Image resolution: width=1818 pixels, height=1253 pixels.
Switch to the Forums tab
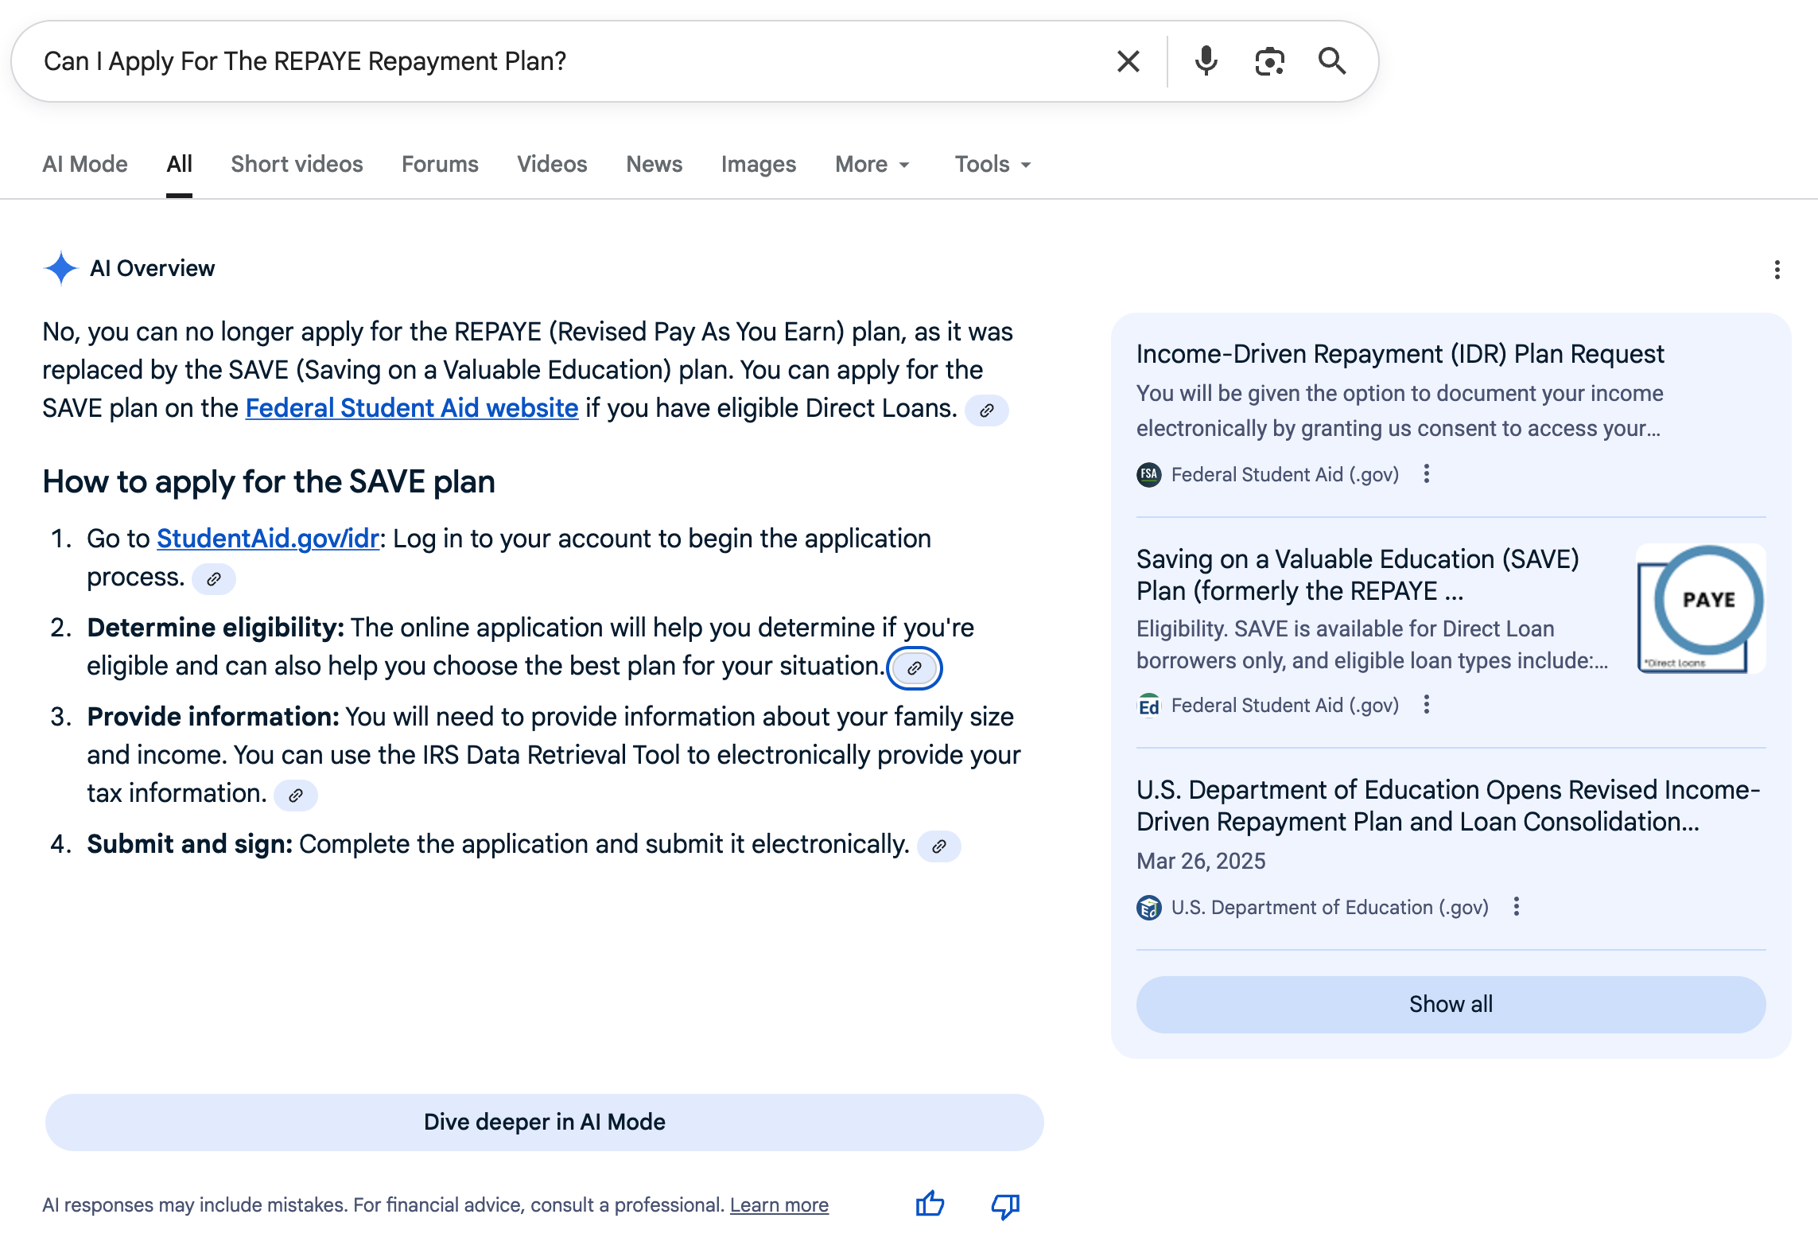(440, 164)
